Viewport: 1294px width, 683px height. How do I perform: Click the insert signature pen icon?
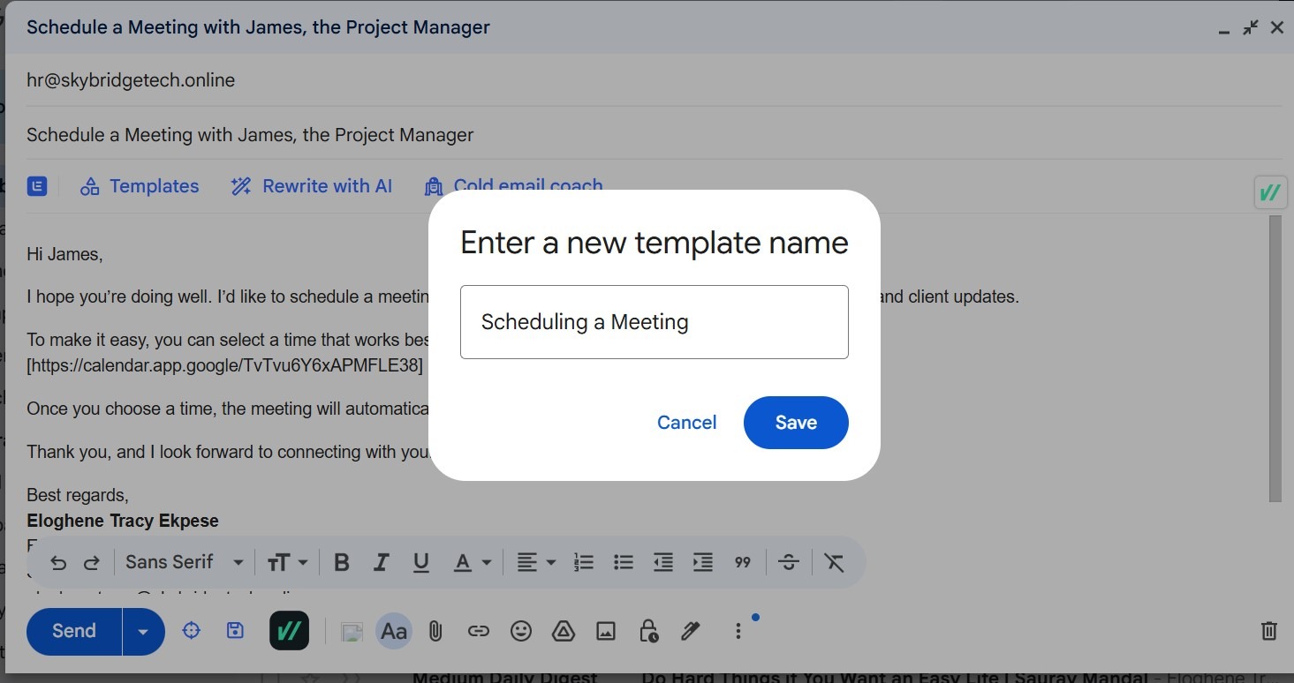tap(691, 631)
